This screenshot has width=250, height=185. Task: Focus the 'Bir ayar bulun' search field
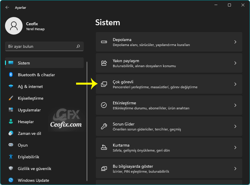coord(44,46)
